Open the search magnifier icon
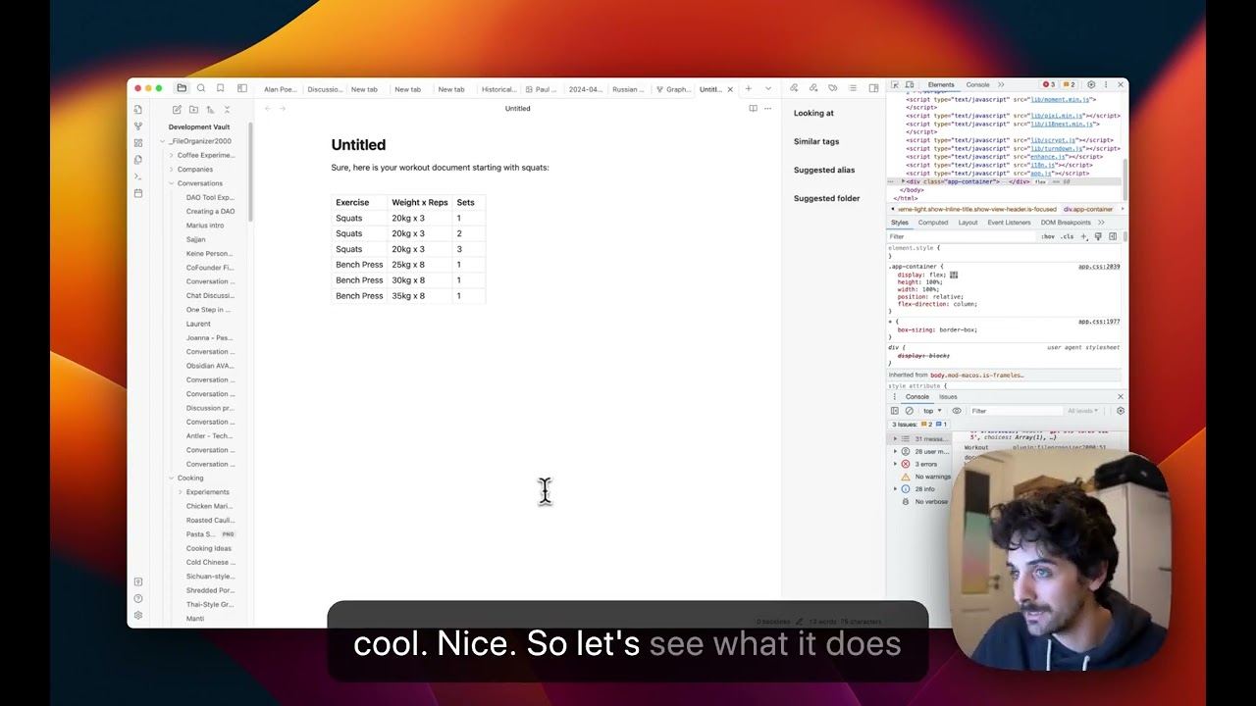 [x=201, y=88]
